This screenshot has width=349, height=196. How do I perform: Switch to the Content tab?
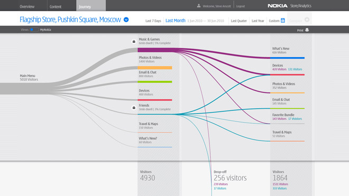pos(56,7)
